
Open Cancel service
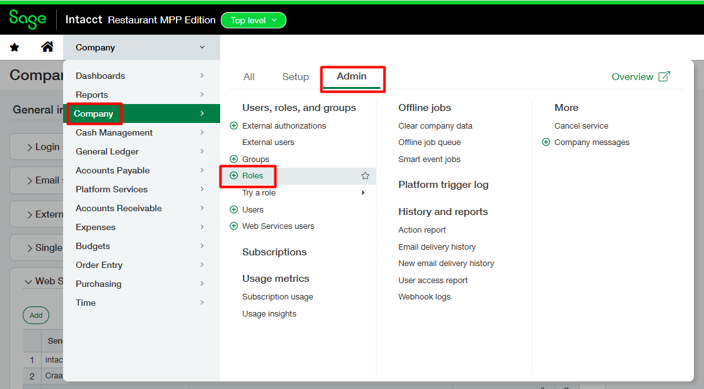pos(581,125)
